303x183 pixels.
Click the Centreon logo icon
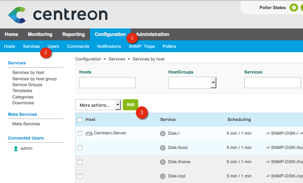coord(17,15)
